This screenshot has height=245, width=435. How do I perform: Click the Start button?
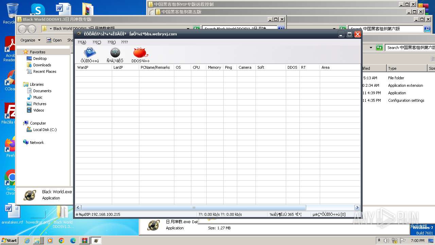coord(9,240)
